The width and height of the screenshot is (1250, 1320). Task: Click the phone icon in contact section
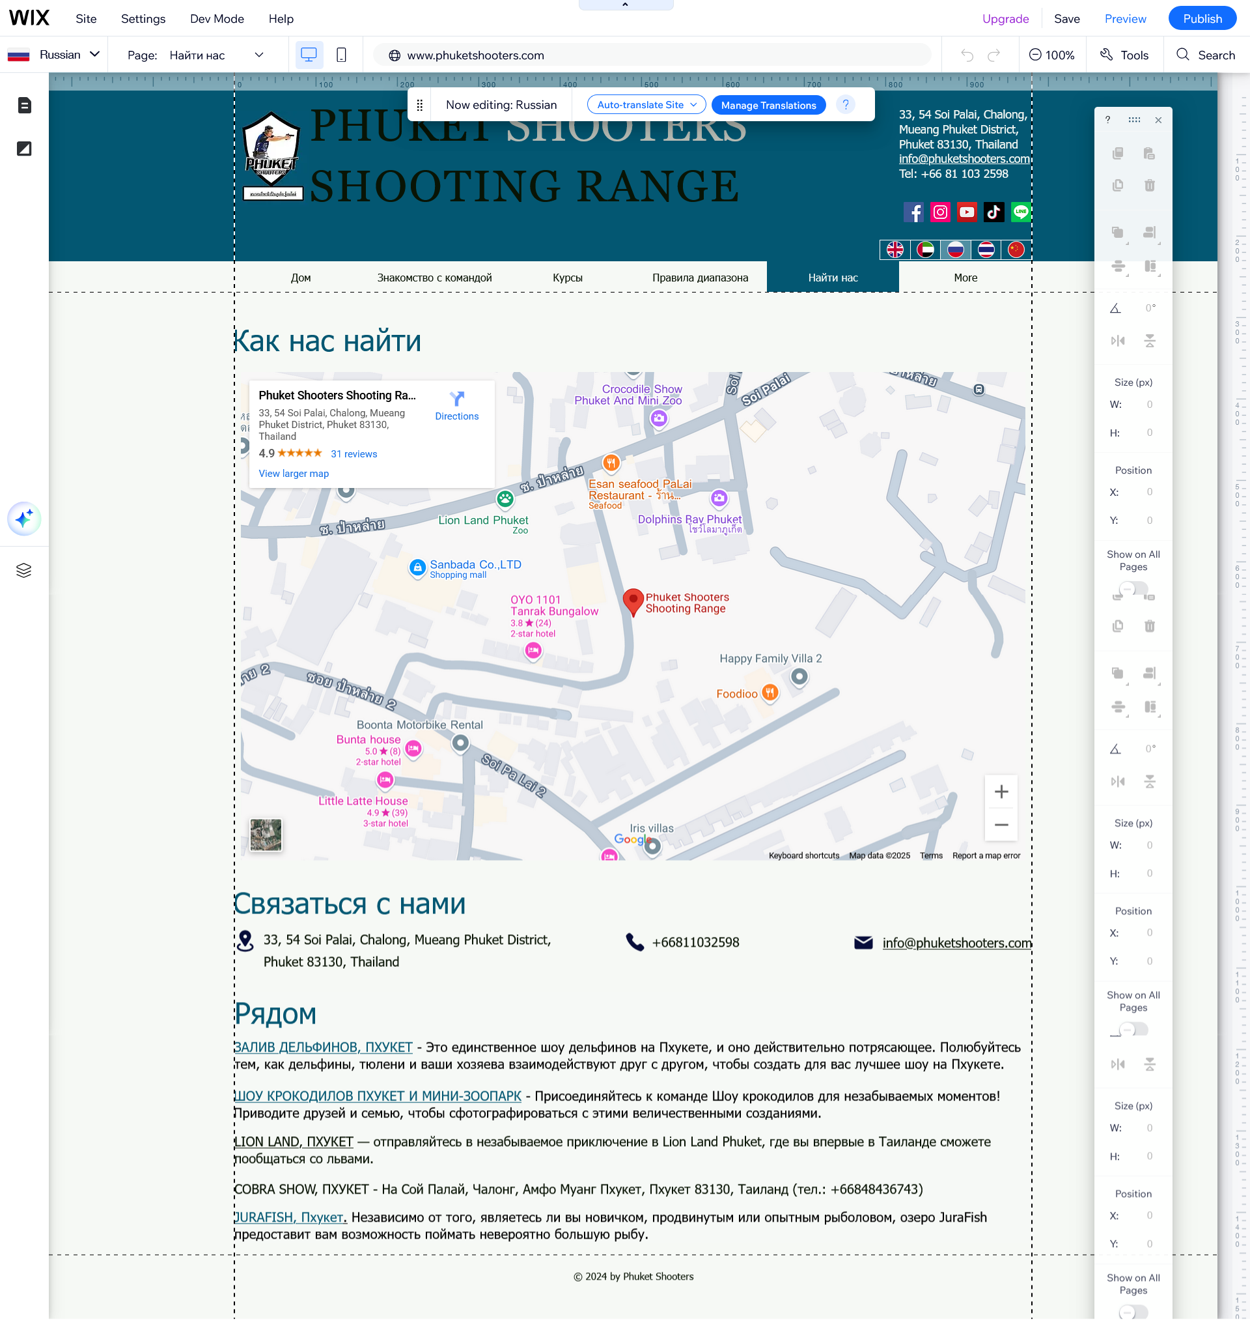coord(635,942)
